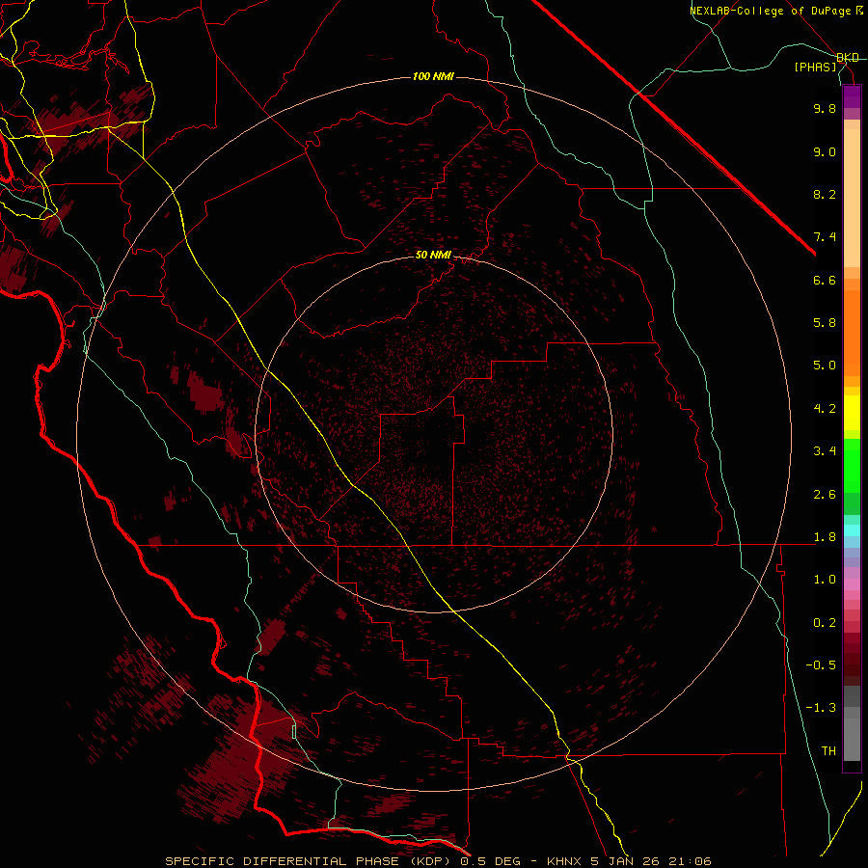Click the BKD label near the top right
868x868 pixels.
[848, 58]
